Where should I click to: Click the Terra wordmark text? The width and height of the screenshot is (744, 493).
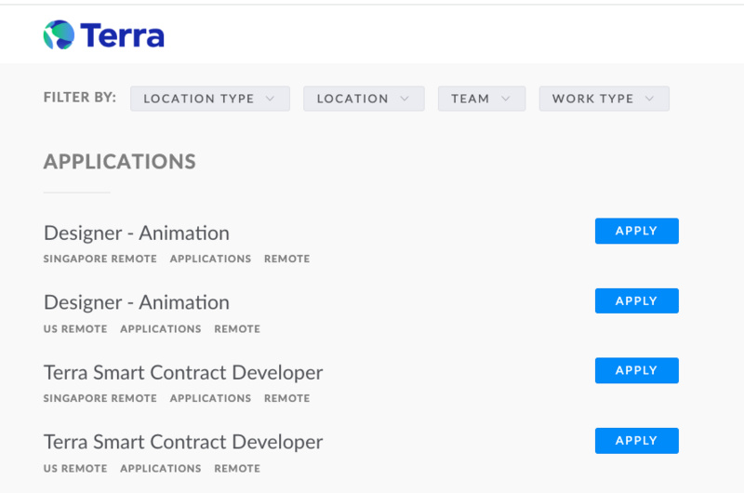(x=122, y=36)
